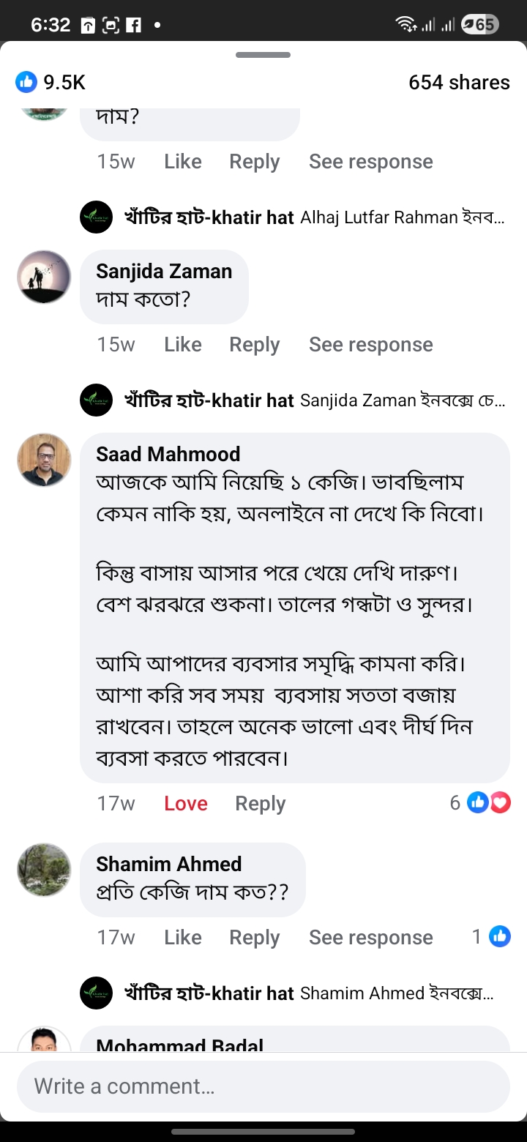
Task: Open Sanjida Zaman's profile picture
Action: 44,277
